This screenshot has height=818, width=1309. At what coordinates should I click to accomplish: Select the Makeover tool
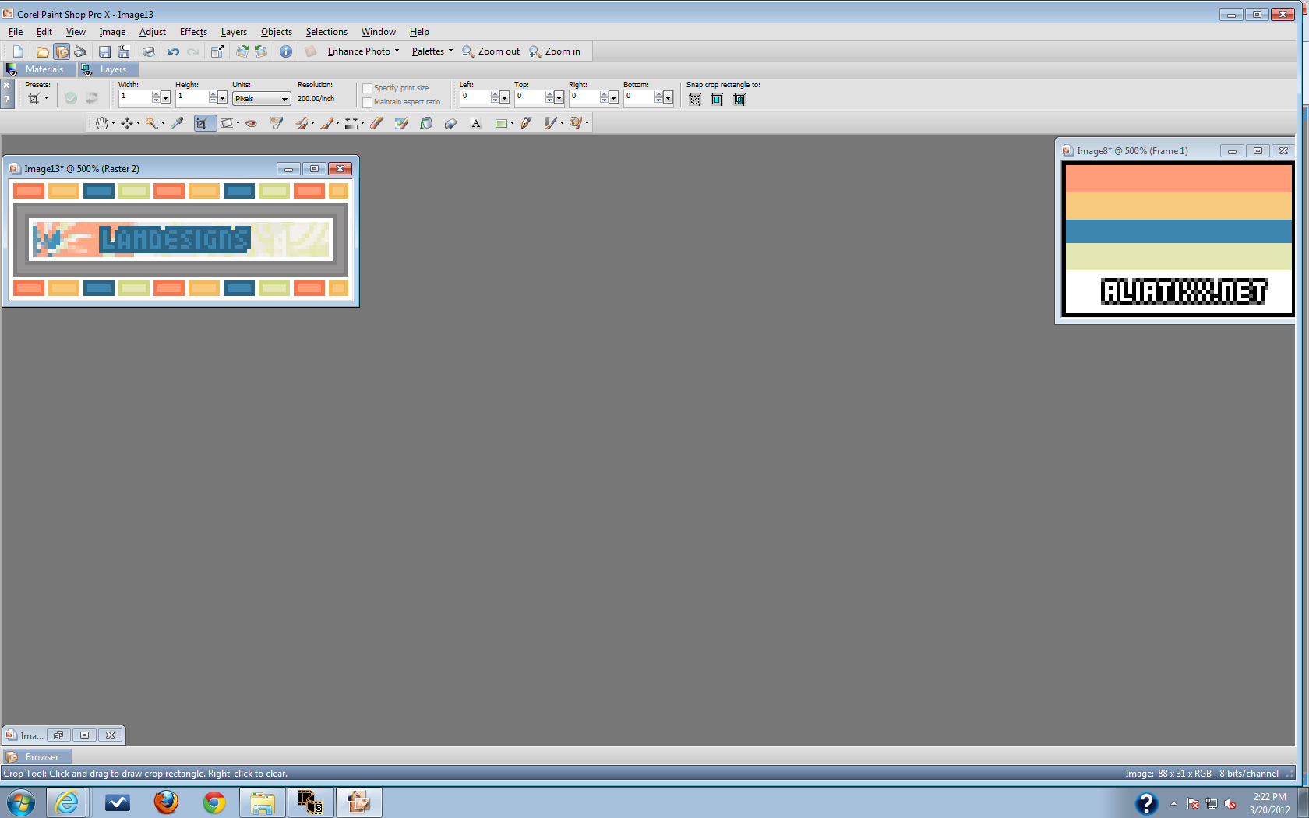coord(276,123)
